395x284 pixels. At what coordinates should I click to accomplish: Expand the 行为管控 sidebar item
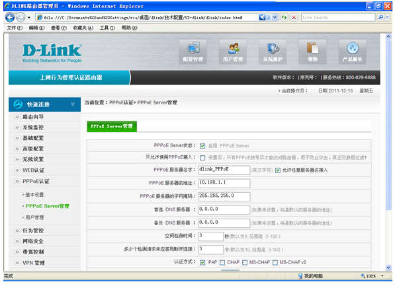click(x=44, y=231)
